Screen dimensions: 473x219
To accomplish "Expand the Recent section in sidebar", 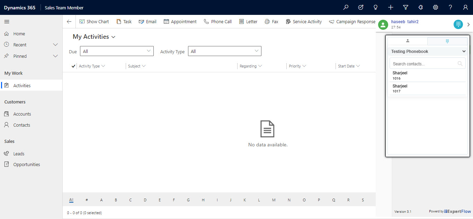I will tap(55, 45).
